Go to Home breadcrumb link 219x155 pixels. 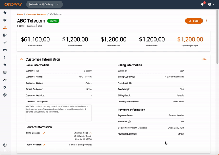pyautogui.click(x=20, y=14)
